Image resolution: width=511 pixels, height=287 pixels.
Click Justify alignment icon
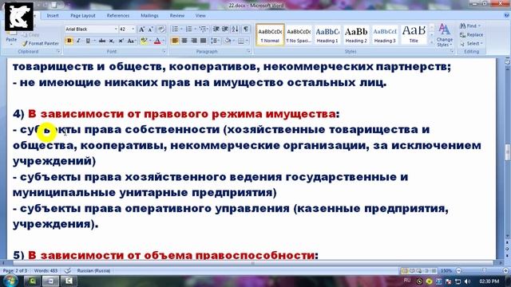click(x=203, y=41)
